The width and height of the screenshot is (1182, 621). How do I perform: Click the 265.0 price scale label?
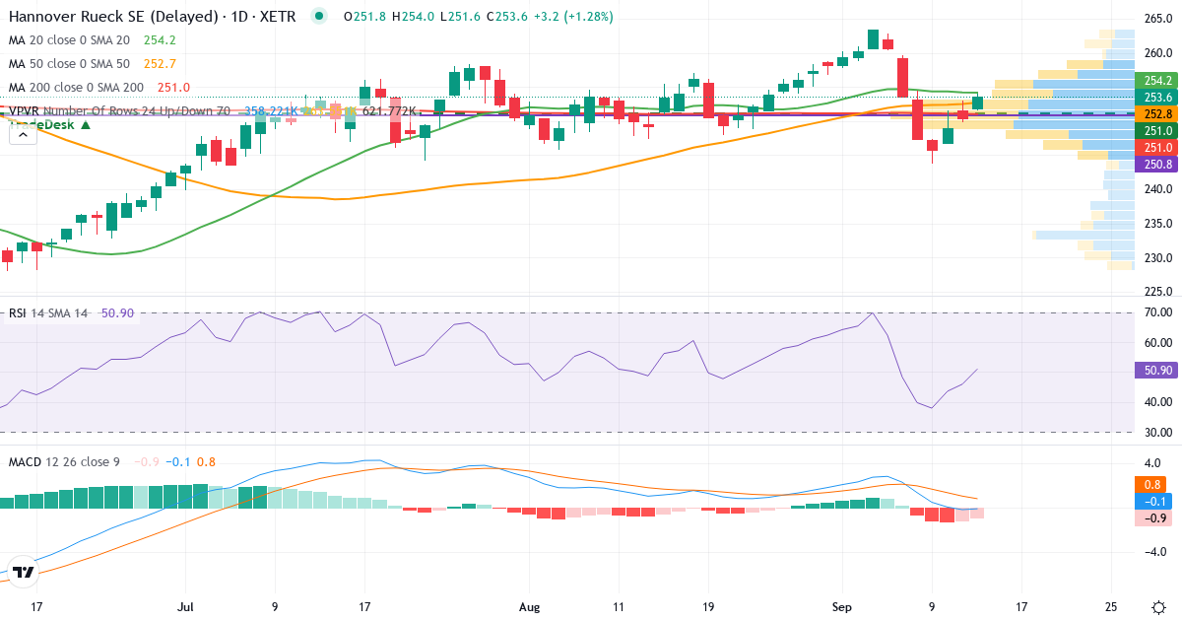(1158, 19)
